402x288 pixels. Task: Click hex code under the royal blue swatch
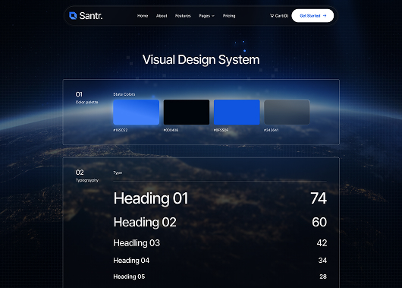tap(221, 130)
